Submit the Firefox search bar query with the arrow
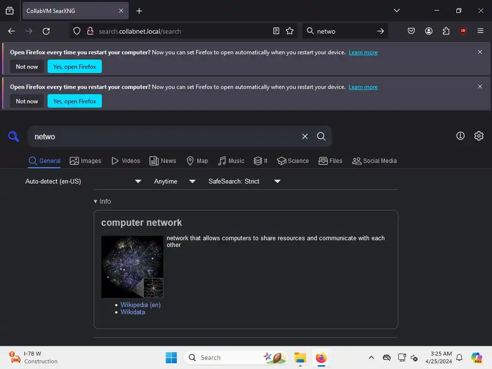This screenshot has height=369, width=492. pyautogui.click(x=381, y=31)
